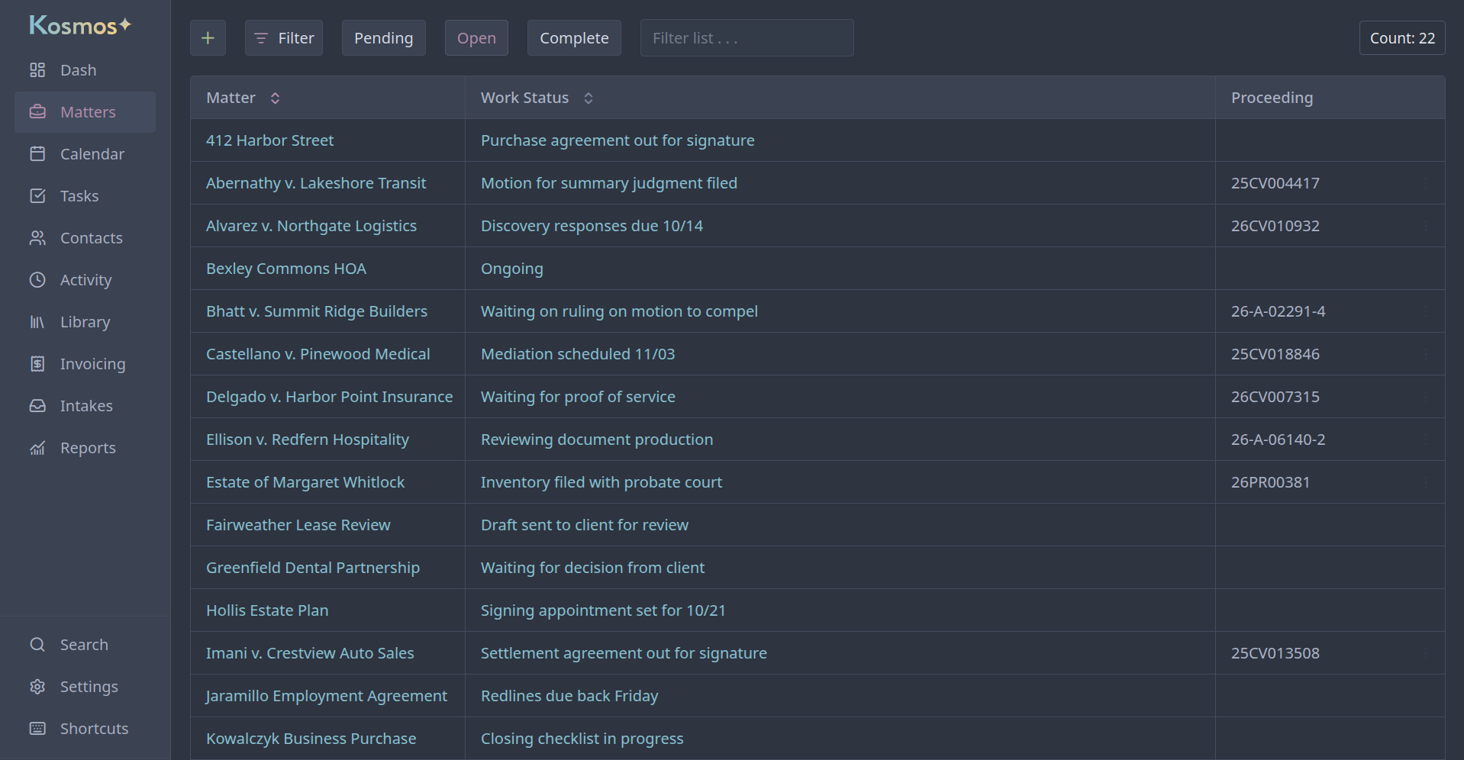
Task: Open Reports from sidebar menu
Action: (x=85, y=448)
